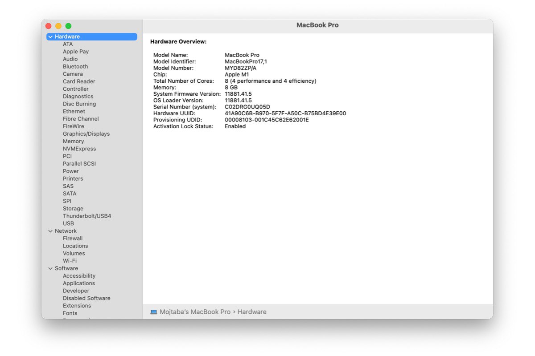Image resolution: width=535 pixels, height=356 pixels.
Task: Open Accessibility under Software
Action: coord(79,276)
